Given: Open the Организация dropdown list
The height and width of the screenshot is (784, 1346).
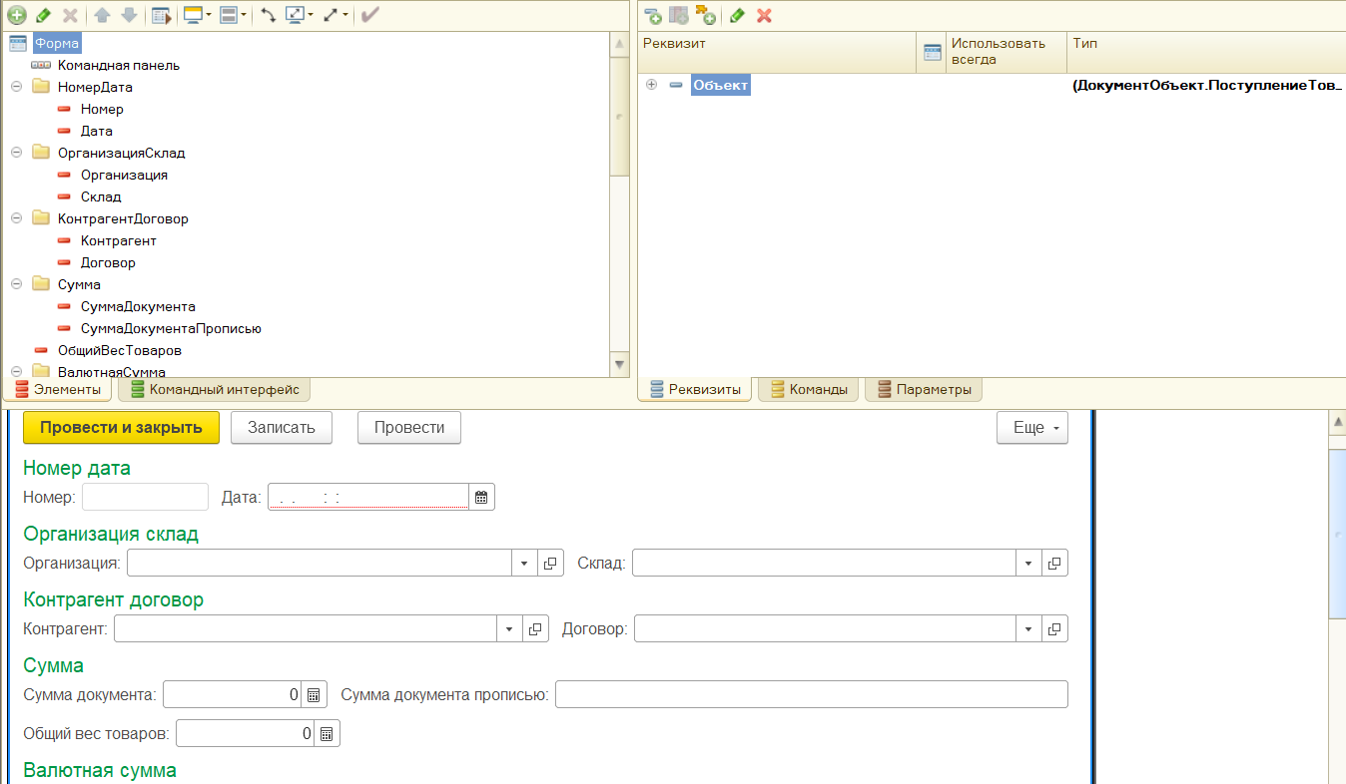Looking at the screenshot, I should (525, 563).
